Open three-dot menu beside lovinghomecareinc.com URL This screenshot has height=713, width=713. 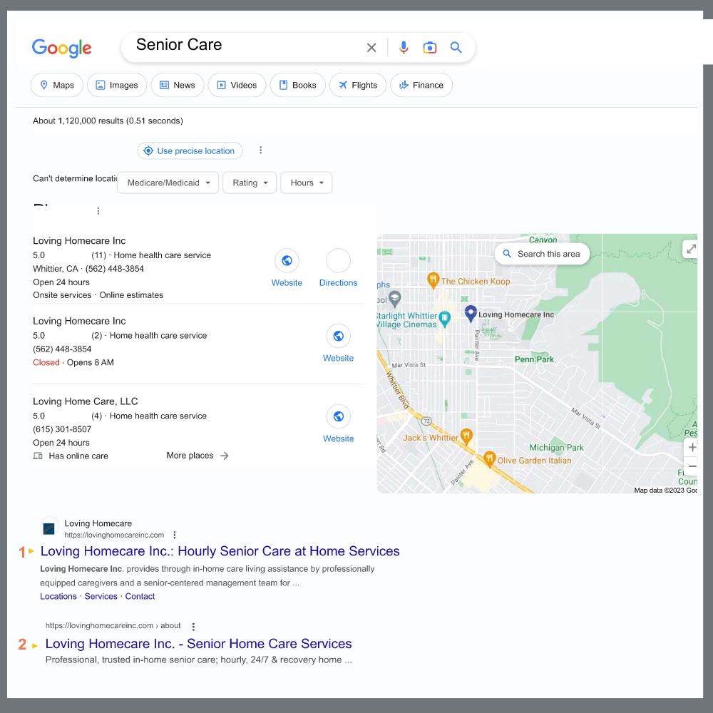(175, 535)
